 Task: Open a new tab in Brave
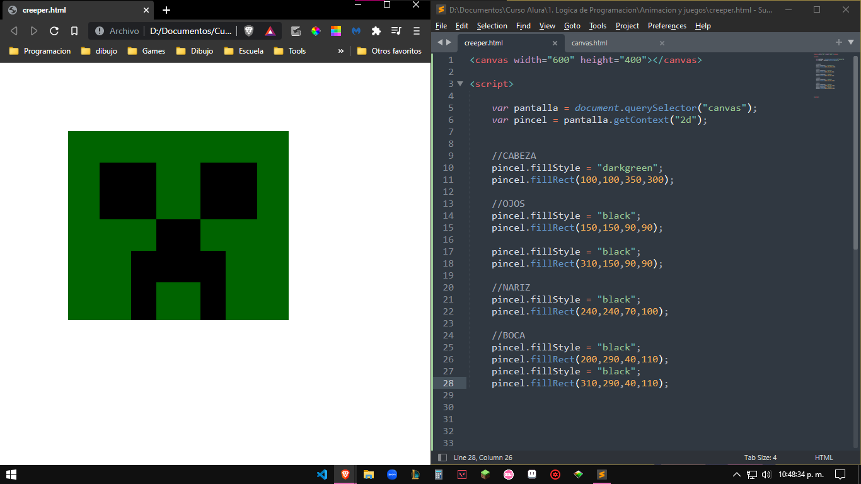pos(166,10)
